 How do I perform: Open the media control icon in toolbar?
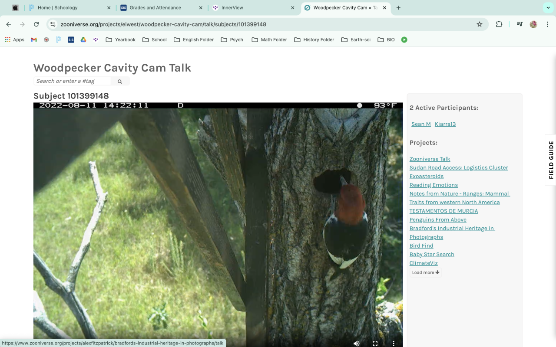(520, 24)
